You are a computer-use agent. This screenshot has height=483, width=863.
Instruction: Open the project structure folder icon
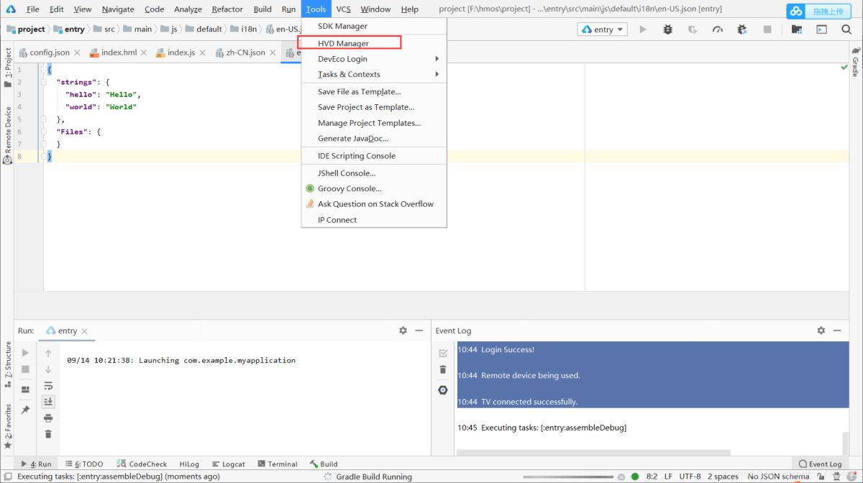(x=796, y=29)
